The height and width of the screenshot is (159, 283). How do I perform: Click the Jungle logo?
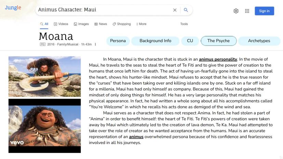click(13, 8)
